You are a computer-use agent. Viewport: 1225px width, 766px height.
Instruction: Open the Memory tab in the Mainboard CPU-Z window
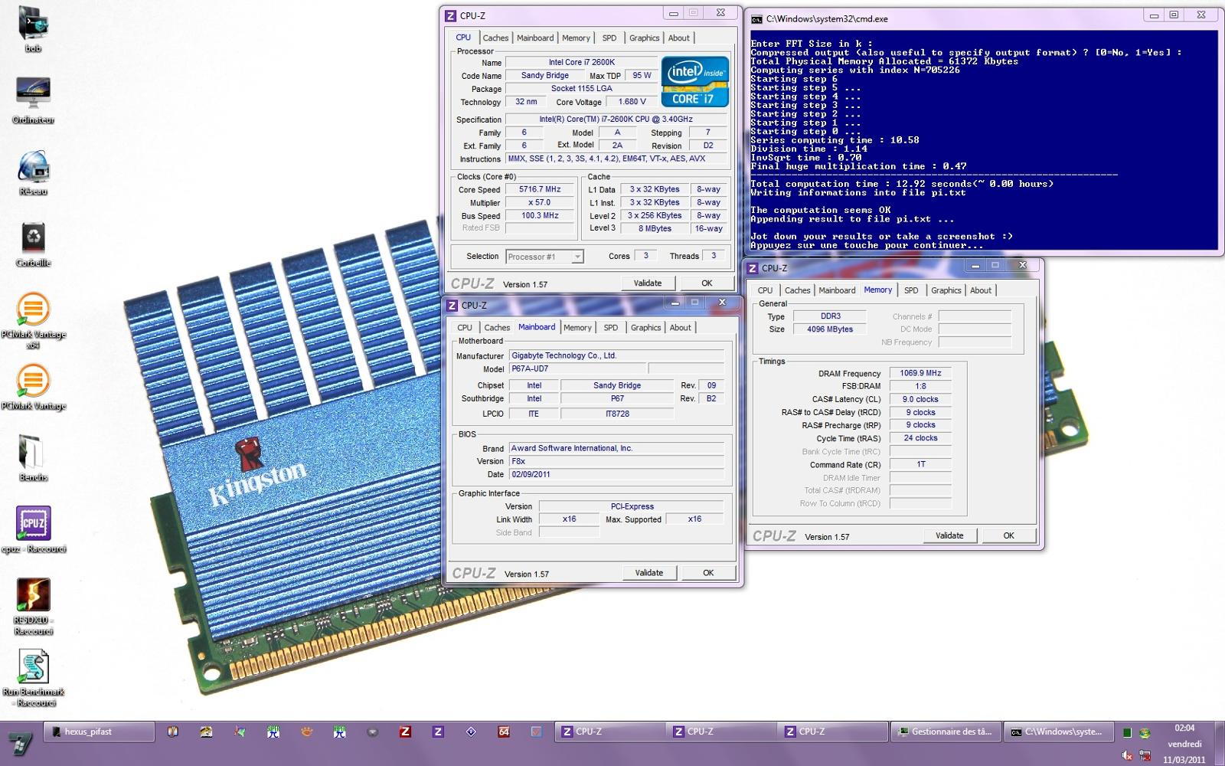[x=577, y=327]
